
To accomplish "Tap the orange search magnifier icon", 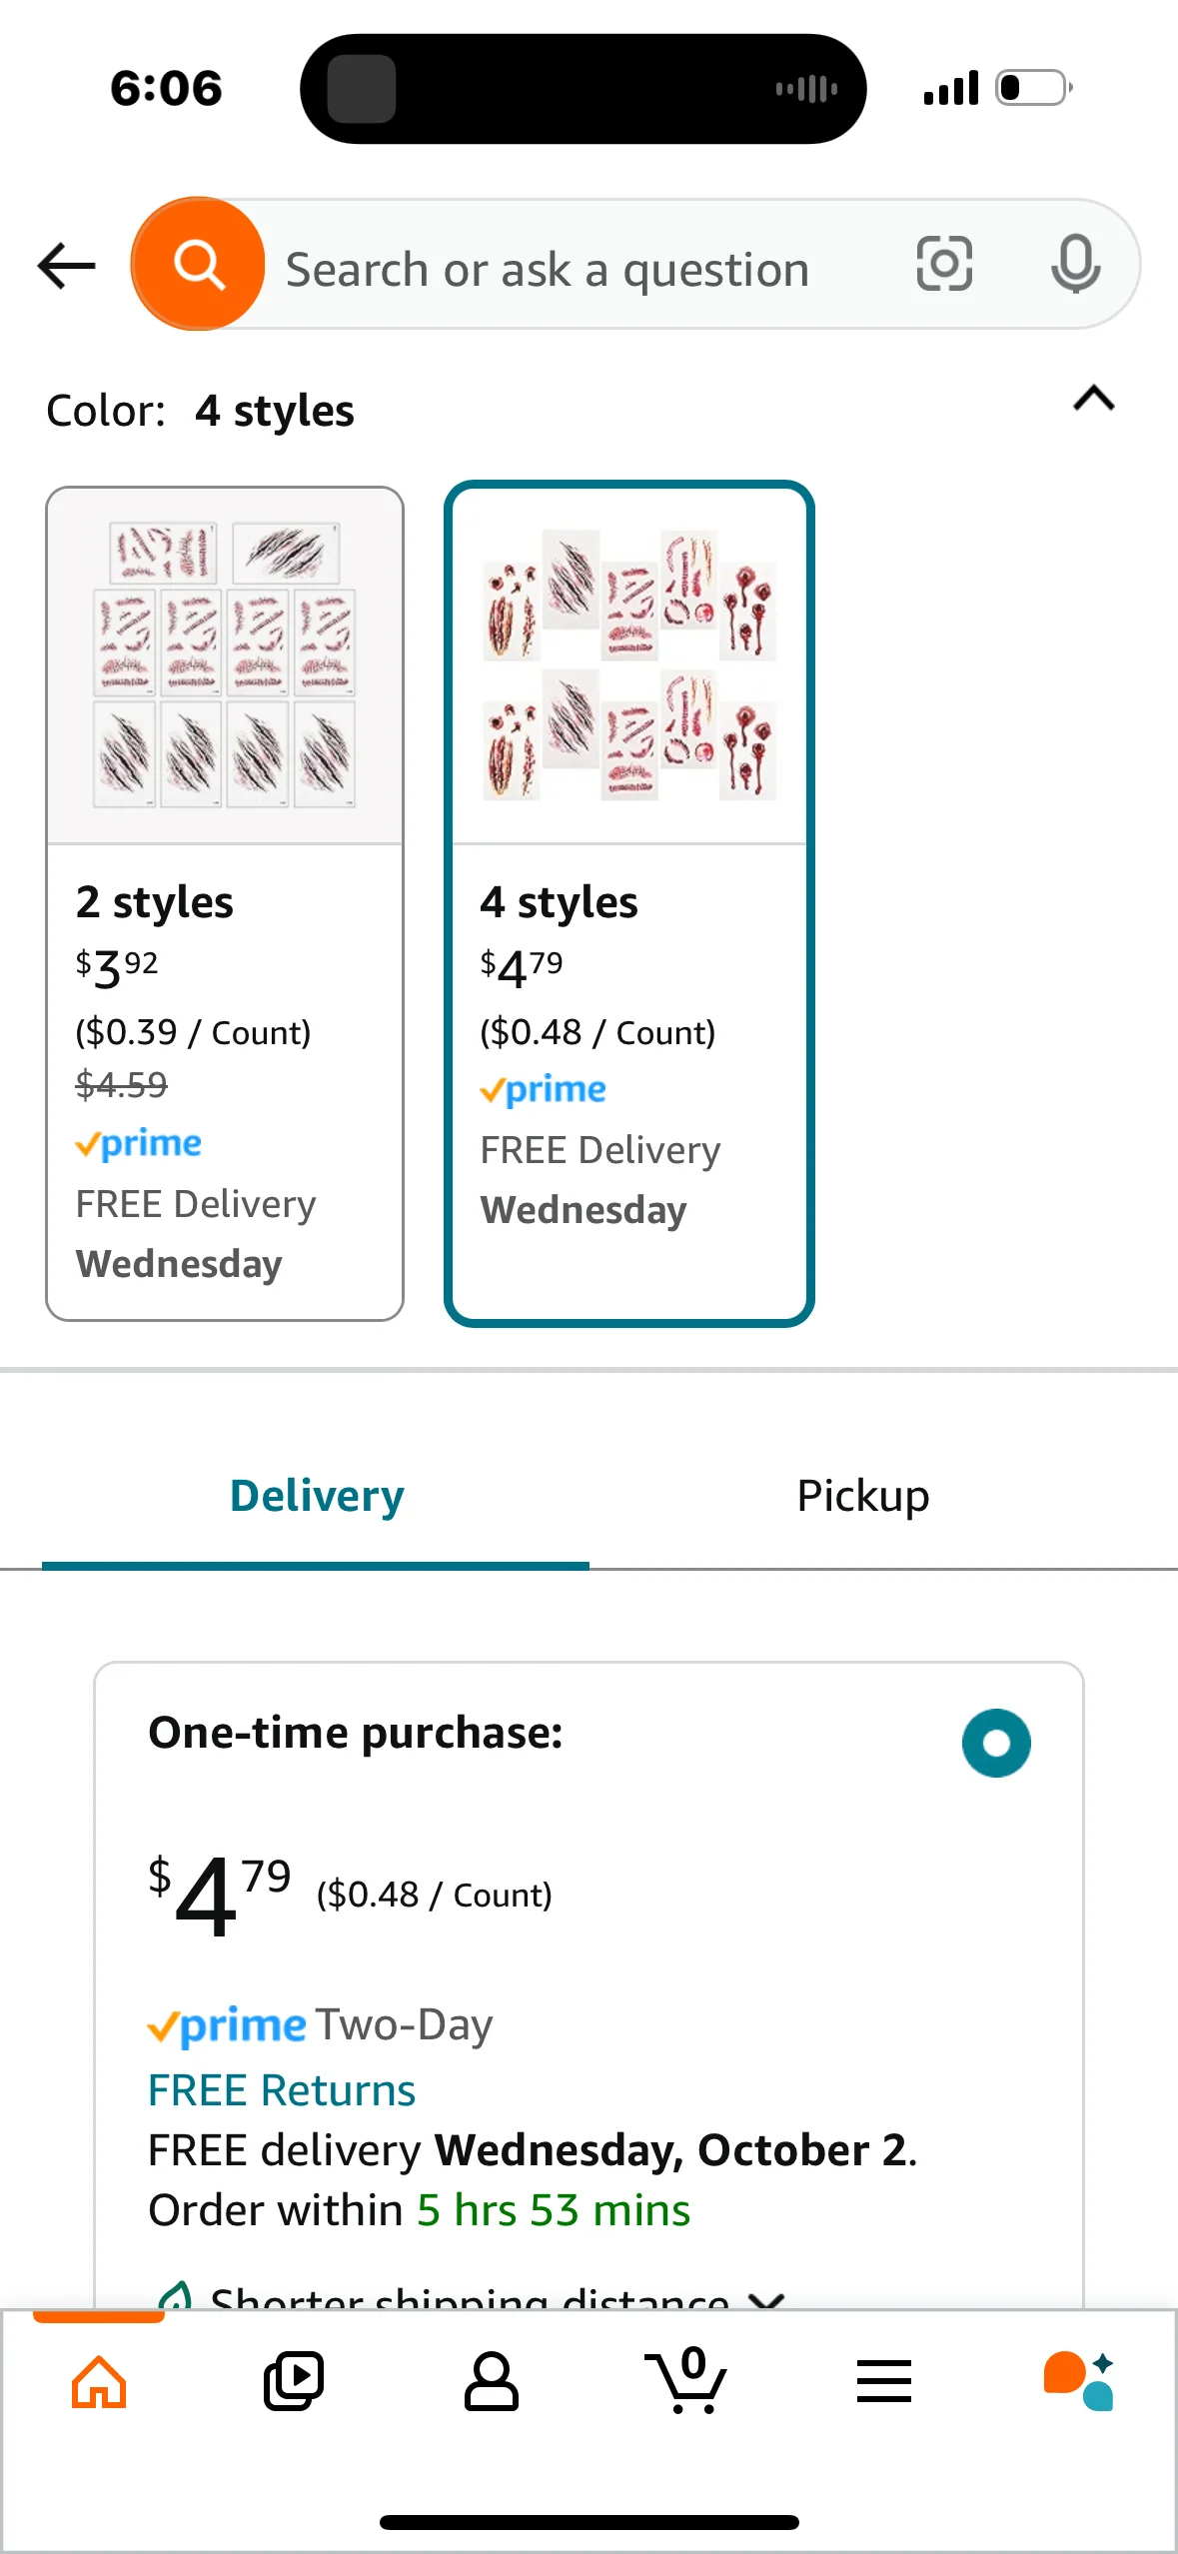I will coord(198,265).
